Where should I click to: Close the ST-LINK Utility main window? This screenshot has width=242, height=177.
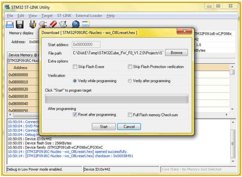pyautogui.click(x=230, y=6)
